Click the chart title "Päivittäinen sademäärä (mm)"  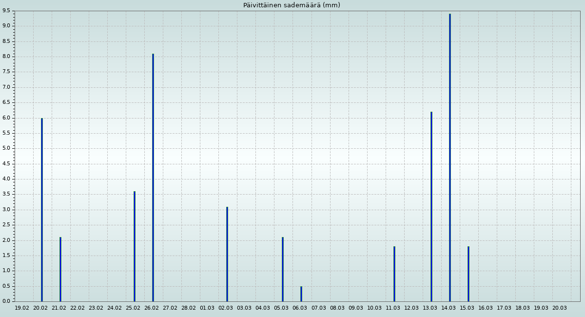292,5
